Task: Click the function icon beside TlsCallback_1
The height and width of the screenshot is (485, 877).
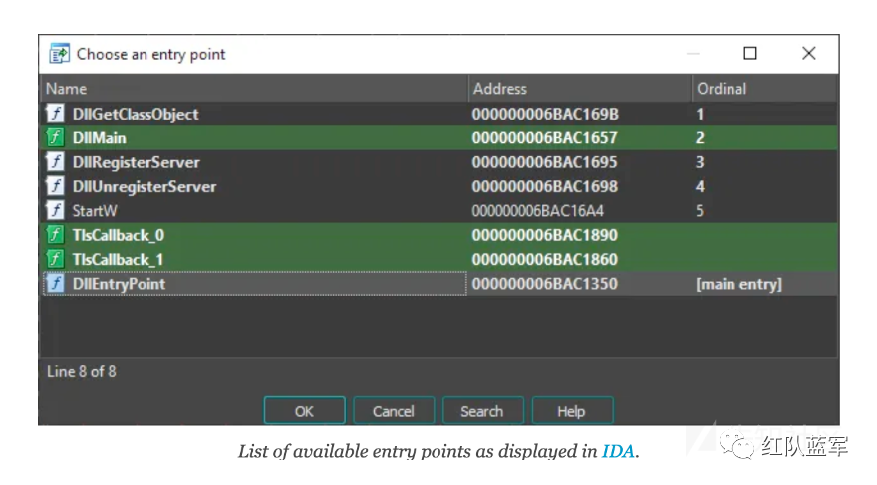Action: 55,259
